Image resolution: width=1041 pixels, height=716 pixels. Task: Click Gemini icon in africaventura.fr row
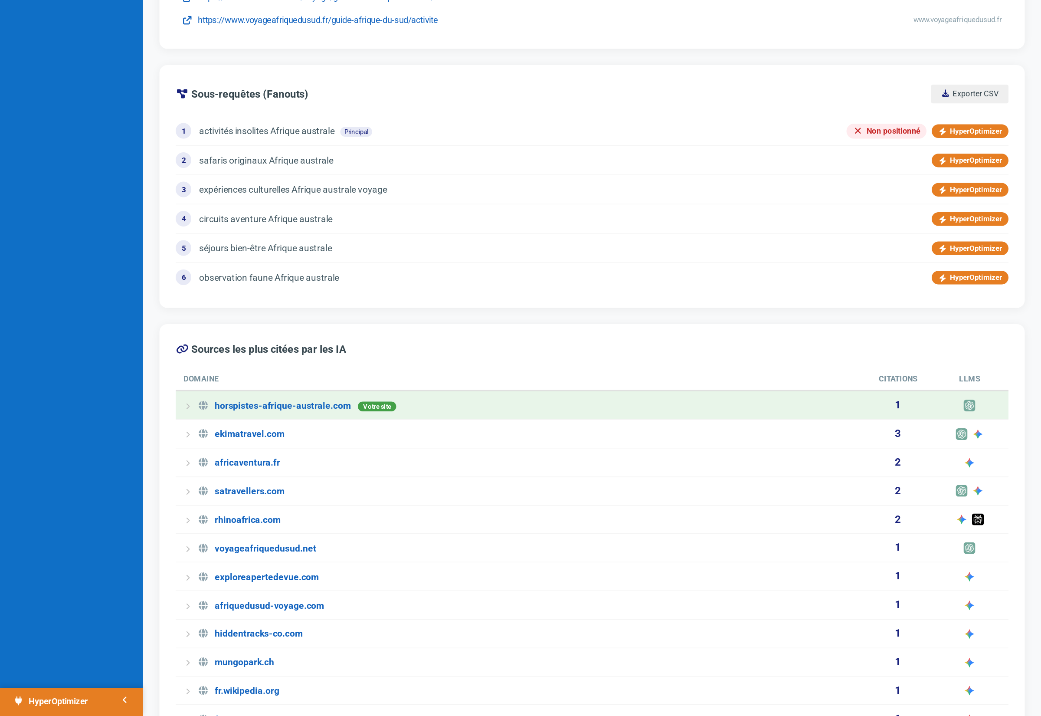969,463
